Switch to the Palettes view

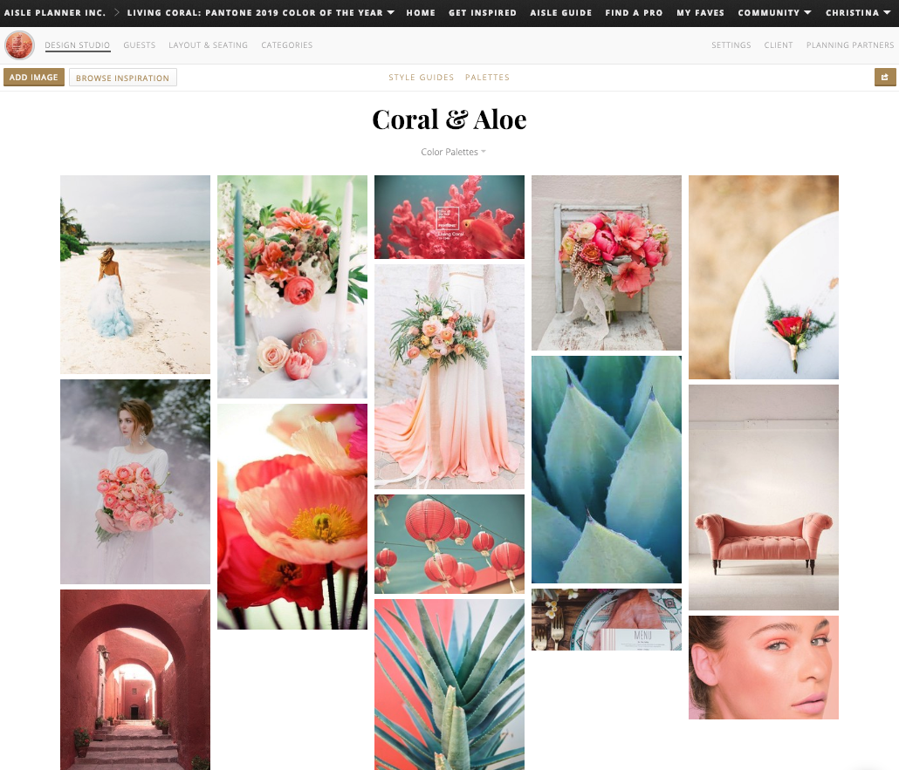pyautogui.click(x=487, y=77)
